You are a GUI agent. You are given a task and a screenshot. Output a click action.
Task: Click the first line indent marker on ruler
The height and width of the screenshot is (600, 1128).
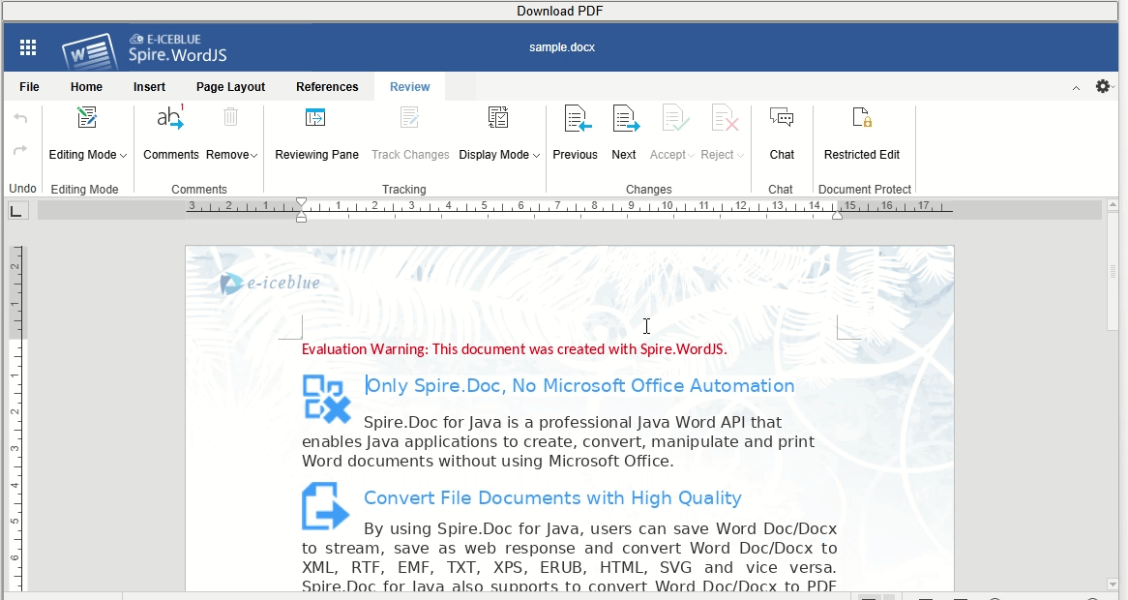pyautogui.click(x=302, y=202)
